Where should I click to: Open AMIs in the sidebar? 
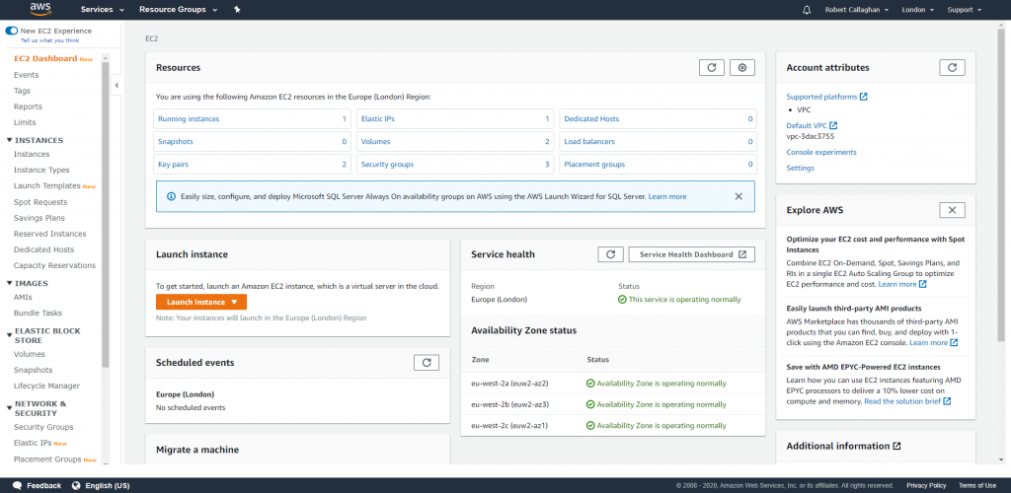(23, 298)
